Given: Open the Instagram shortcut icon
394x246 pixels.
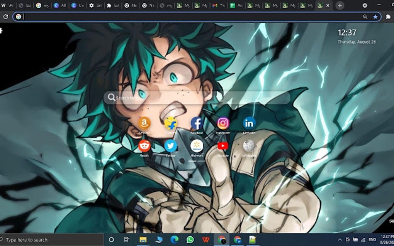Looking at the screenshot, I should (x=223, y=123).
